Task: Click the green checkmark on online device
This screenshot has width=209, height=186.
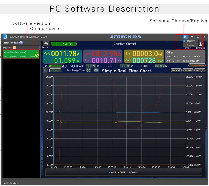Action: (37, 55)
